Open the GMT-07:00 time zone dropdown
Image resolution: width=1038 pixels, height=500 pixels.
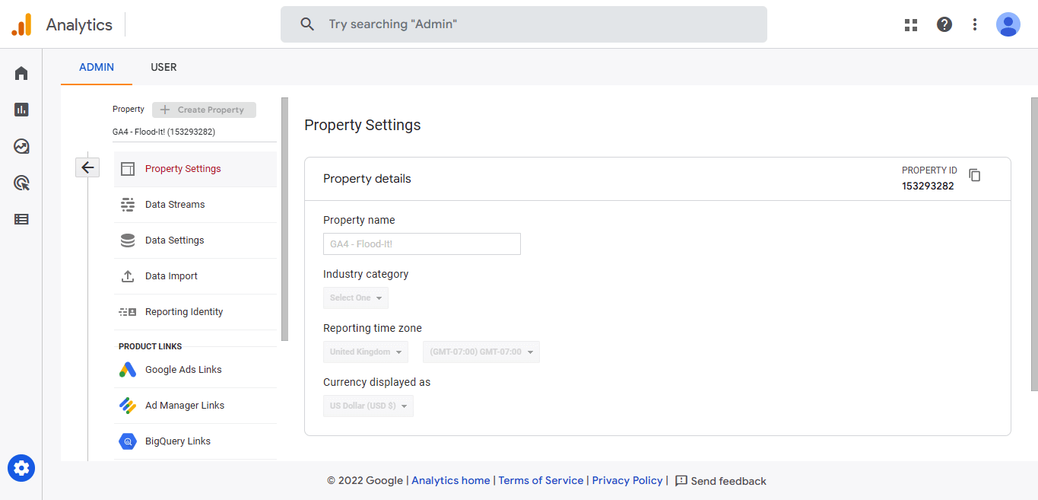pos(481,352)
